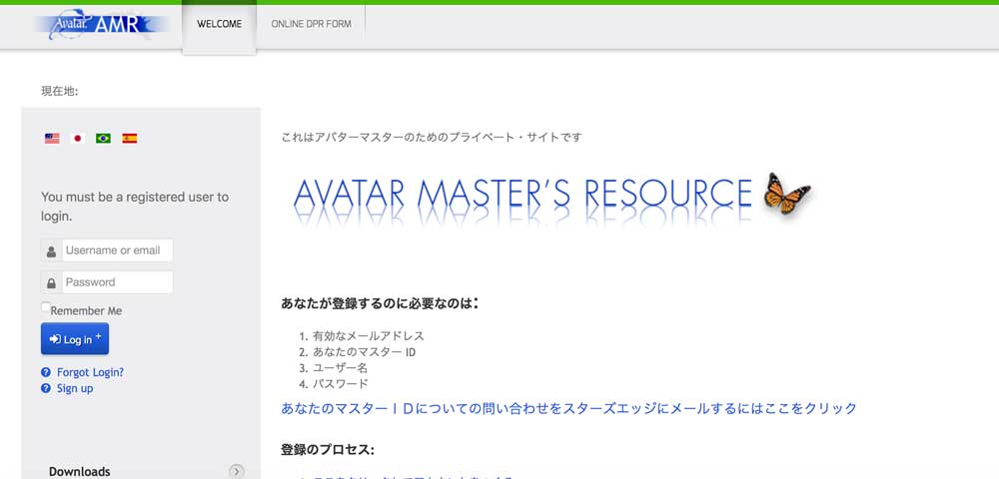Click the lock icon beside Password field

[x=52, y=282]
